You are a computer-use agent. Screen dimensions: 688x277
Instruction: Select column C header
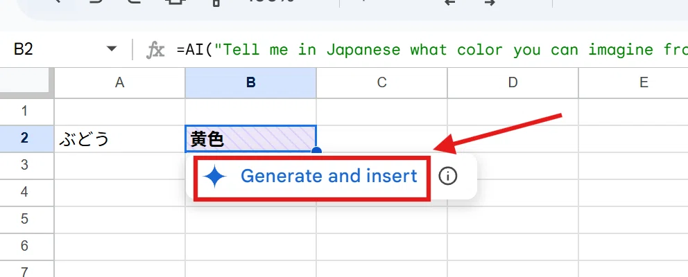pos(381,83)
